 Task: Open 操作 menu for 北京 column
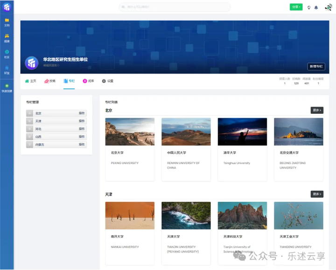click(82, 113)
